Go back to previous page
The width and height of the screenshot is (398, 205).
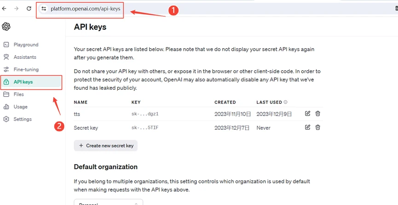pyautogui.click(x=5, y=8)
